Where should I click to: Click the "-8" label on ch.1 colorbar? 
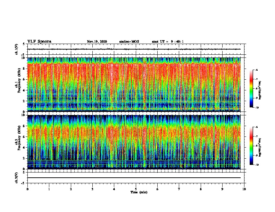pyautogui.click(x=256, y=89)
